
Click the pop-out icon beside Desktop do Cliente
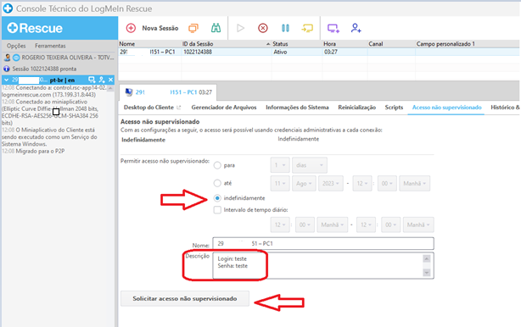(x=179, y=108)
